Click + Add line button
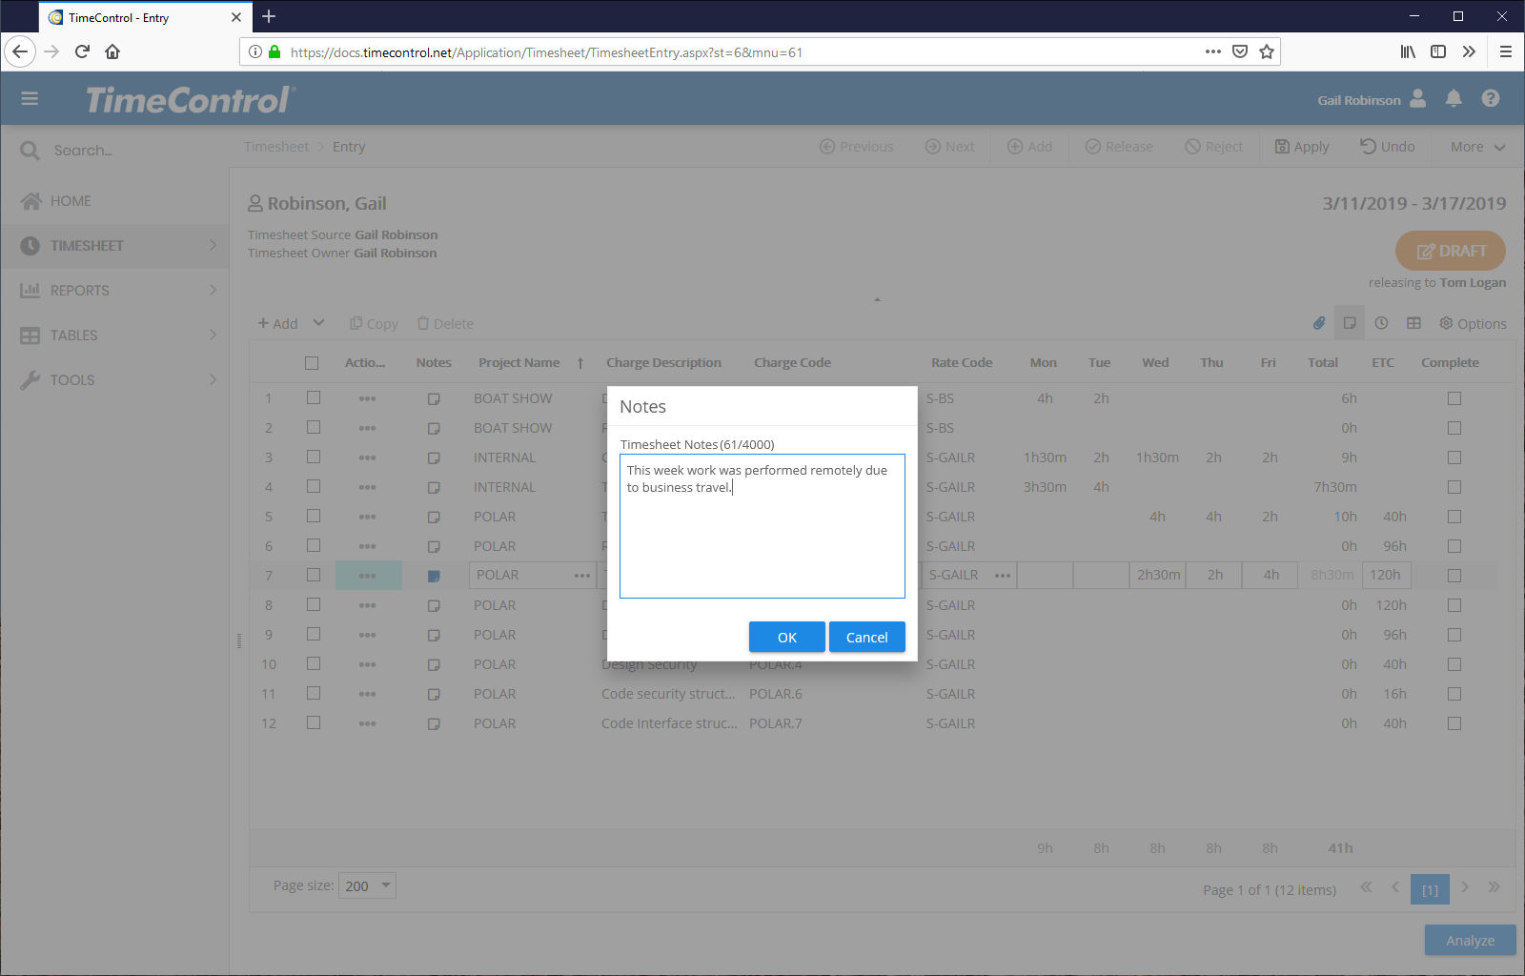Screen dimensions: 1525x976 pos(277,323)
